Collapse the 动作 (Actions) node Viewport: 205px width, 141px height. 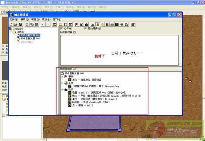coord(62,89)
